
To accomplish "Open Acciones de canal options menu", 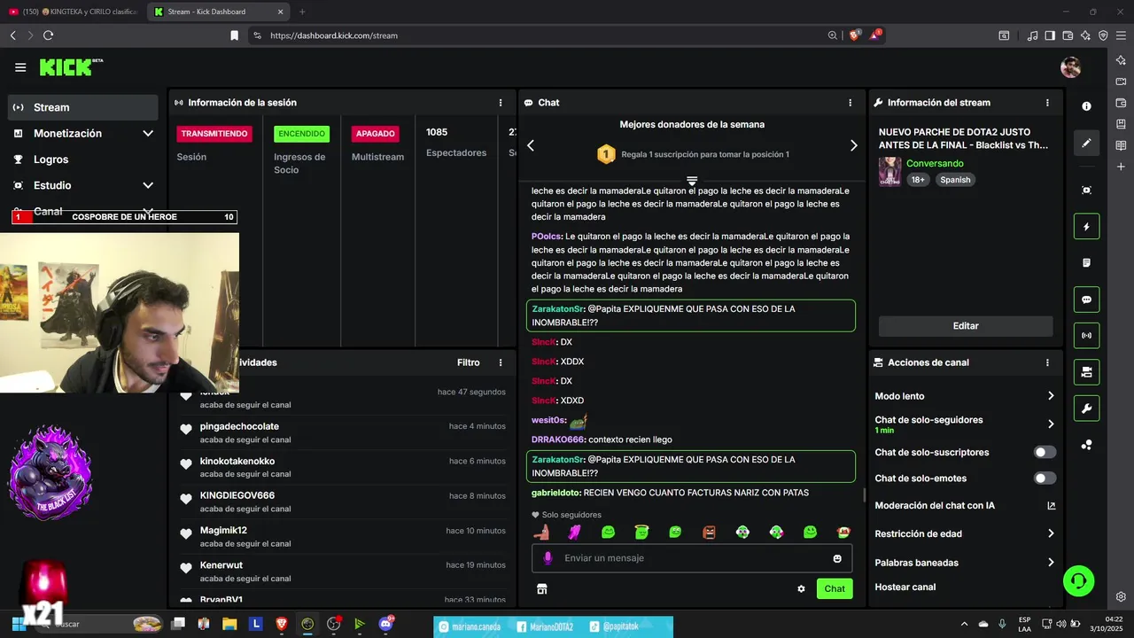I will pyautogui.click(x=1047, y=362).
